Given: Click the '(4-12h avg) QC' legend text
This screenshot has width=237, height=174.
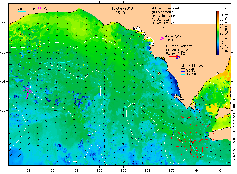Looking at the screenshot, I should pyautogui.click(x=178, y=50).
